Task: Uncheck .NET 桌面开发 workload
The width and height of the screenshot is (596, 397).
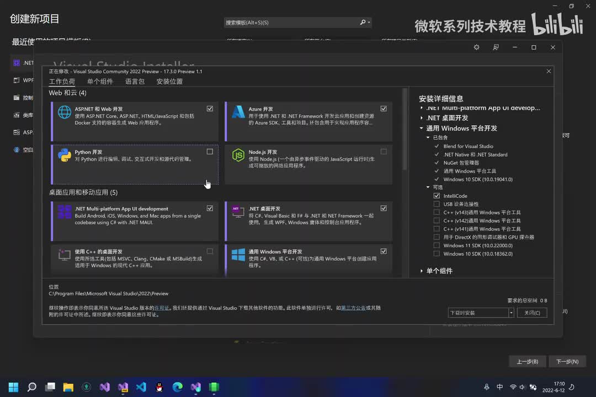Action: click(384, 208)
